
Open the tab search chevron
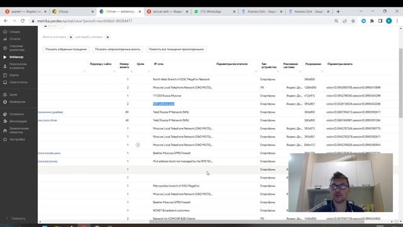(x=361, y=11)
